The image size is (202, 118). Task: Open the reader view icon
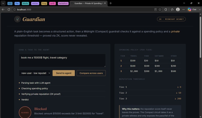tap(155, 10)
